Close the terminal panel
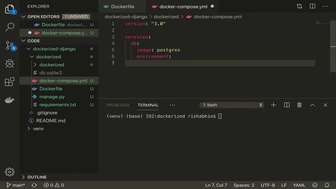The image size is (336, 189). (325, 105)
